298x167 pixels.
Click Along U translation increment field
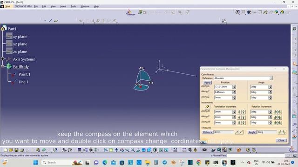[223, 112]
